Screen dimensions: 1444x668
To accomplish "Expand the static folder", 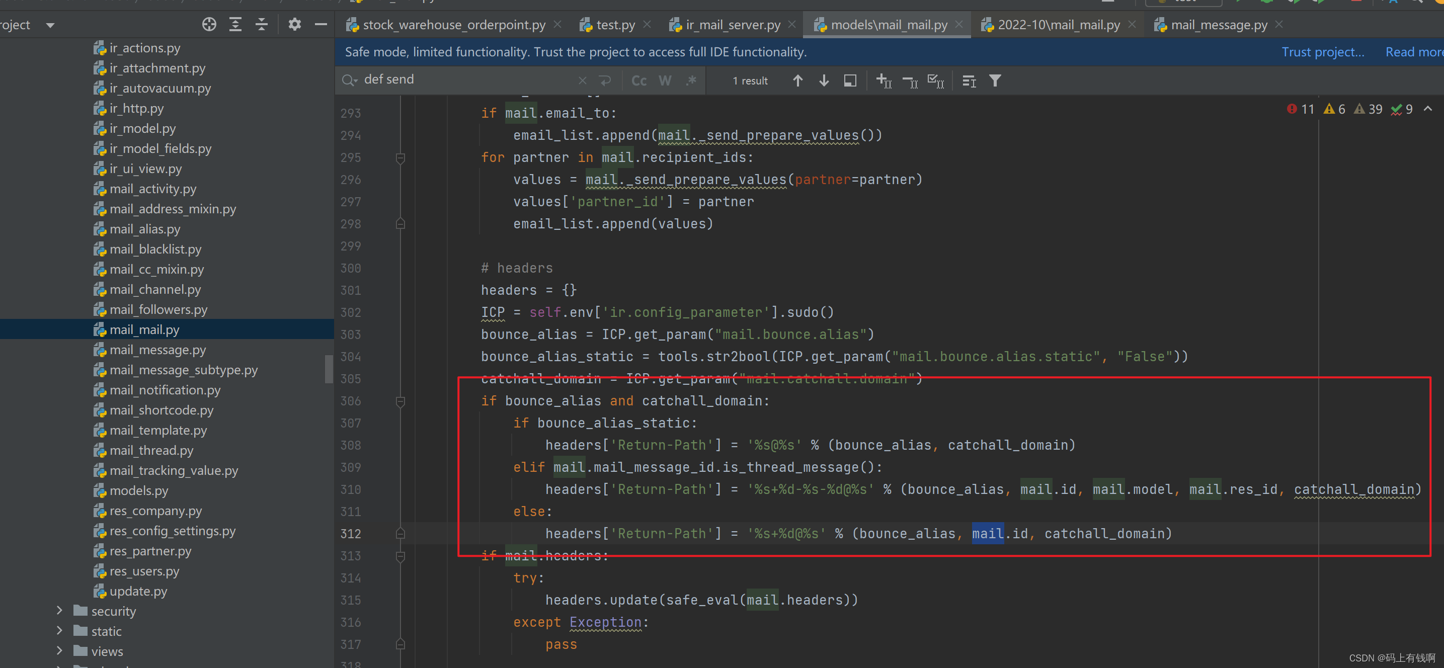I will (59, 631).
